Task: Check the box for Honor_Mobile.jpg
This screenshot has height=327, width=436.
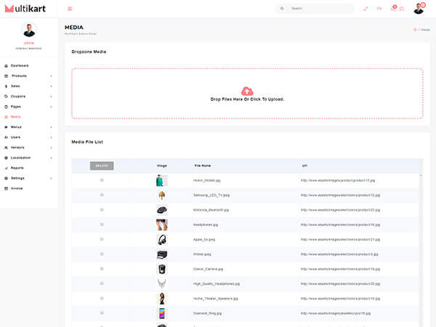Action: (x=102, y=179)
